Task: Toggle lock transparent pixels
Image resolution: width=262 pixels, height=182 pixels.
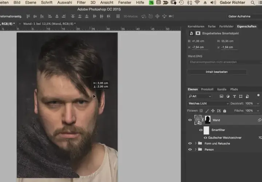Action: click(x=201, y=111)
